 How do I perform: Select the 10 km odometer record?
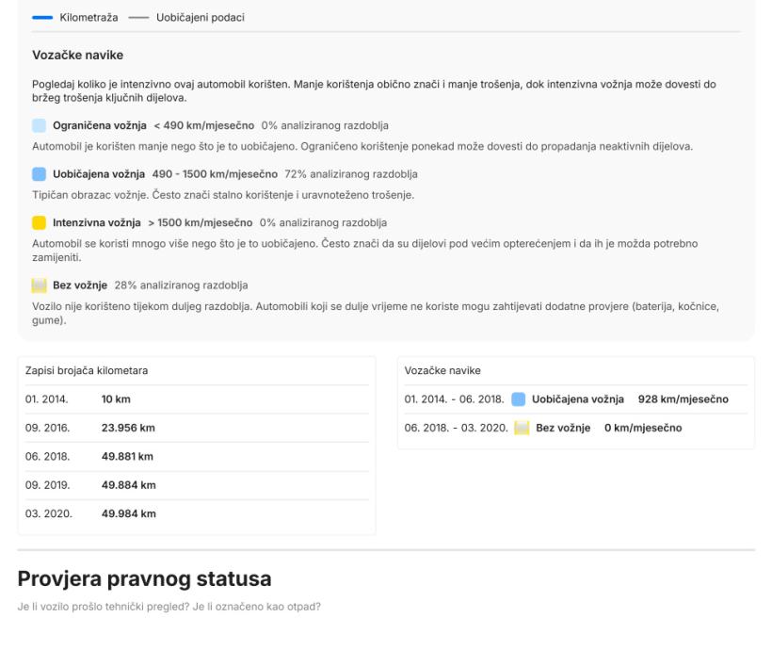tap(117, 399)
